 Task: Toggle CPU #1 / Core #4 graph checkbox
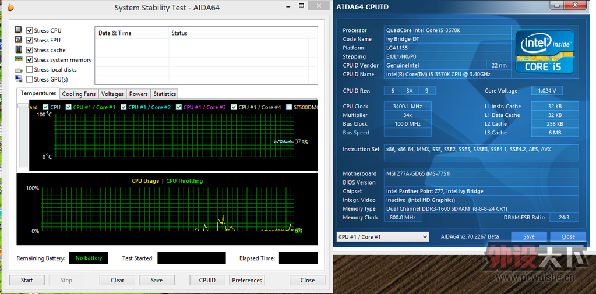[234, 107]
